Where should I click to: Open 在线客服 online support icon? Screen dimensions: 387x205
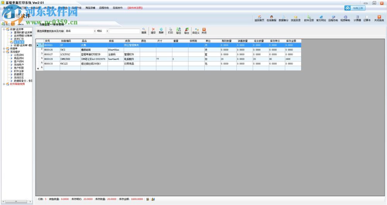click(x=272, y=19)
